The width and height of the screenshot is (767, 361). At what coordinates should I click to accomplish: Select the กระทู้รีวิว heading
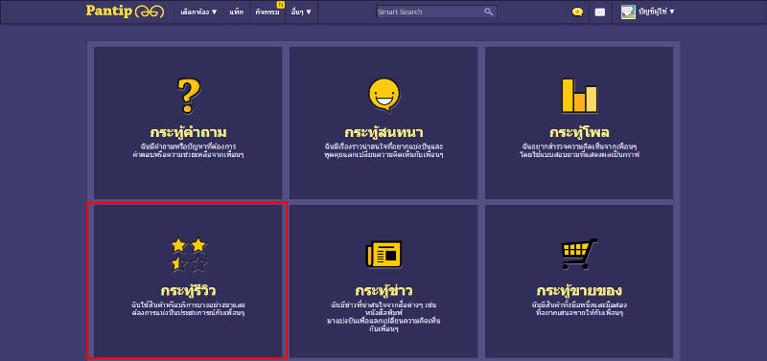tap(188, 291)
